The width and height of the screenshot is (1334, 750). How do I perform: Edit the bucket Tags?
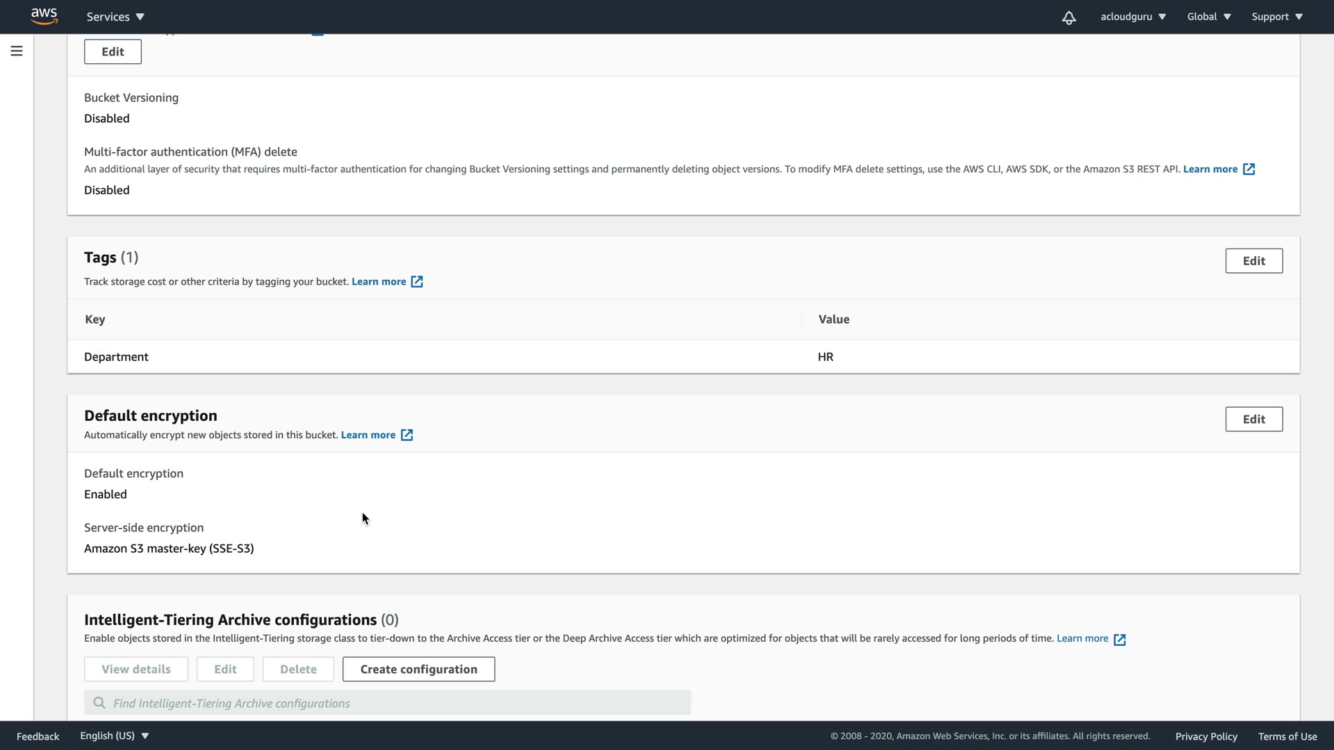[x=1253, y=261]
